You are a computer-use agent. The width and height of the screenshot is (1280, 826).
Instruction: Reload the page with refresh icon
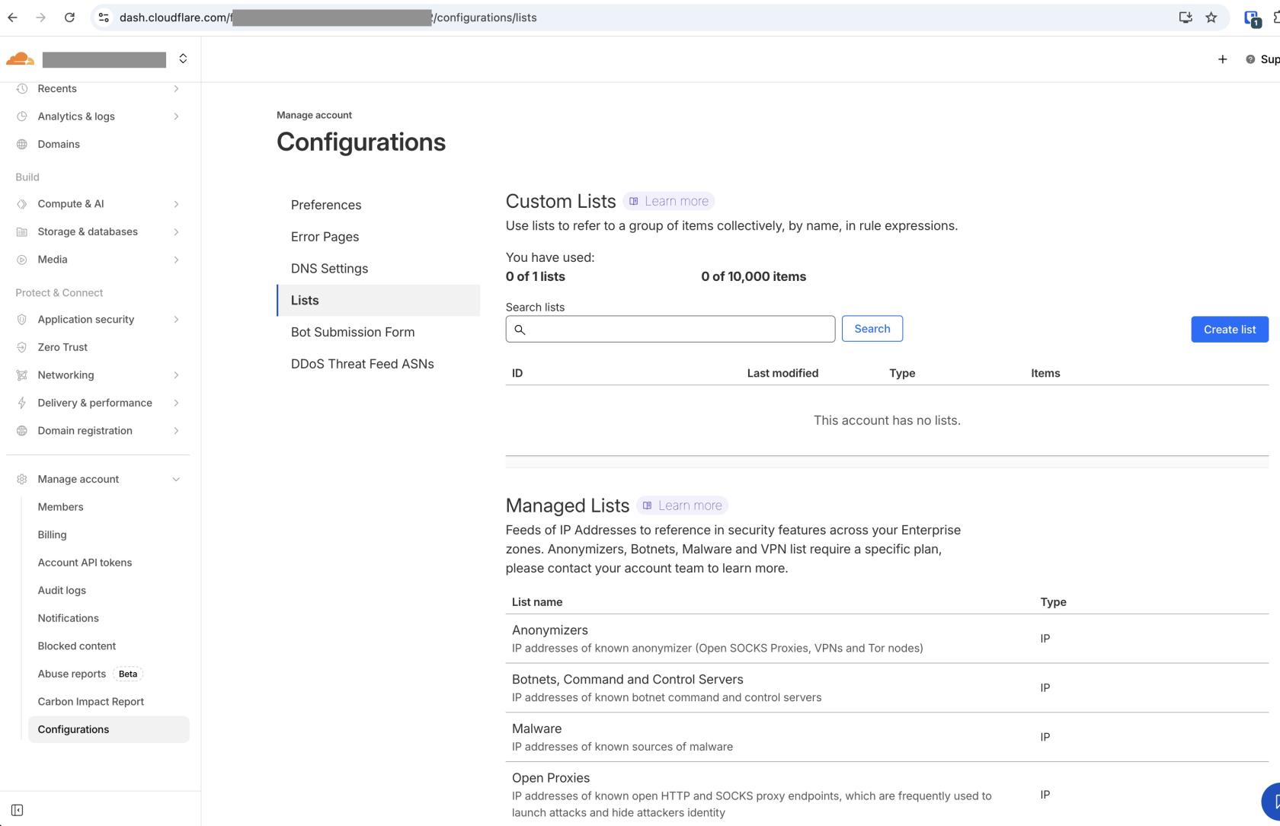coord(69,18)
